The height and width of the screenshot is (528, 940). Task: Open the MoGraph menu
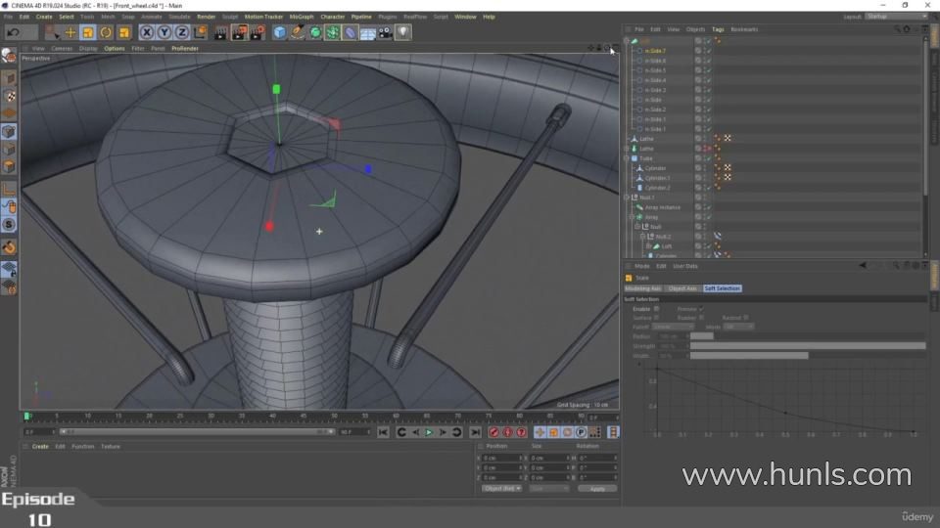click(x=301, y=17)
